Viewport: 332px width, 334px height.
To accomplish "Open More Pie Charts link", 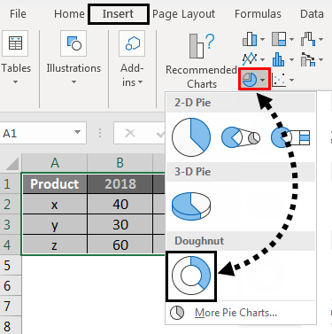I will (235, 313).
